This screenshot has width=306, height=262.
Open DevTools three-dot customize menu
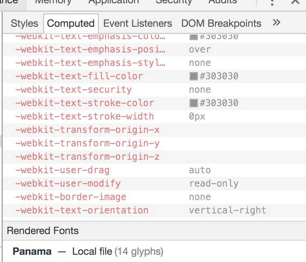[x=272, y=3]
